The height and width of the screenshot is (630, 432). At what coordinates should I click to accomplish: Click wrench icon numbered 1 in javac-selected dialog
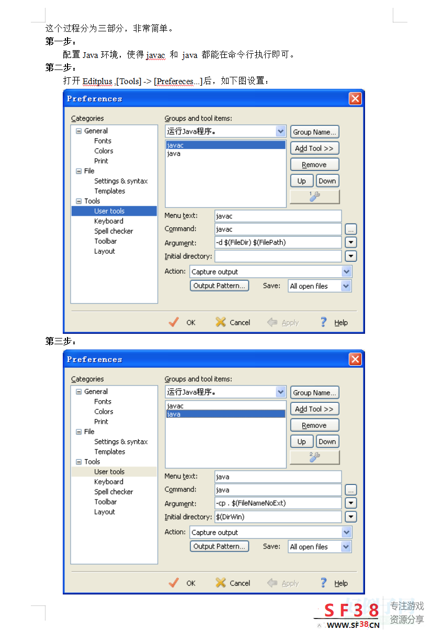coord(315,196)
